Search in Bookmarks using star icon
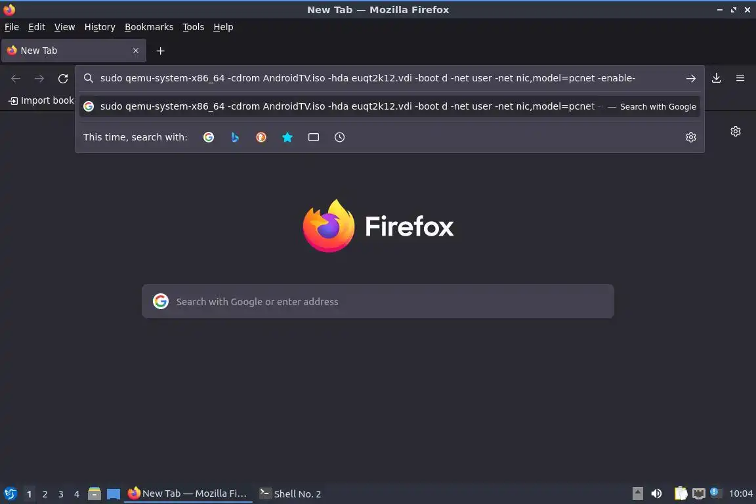 (287, 137)
